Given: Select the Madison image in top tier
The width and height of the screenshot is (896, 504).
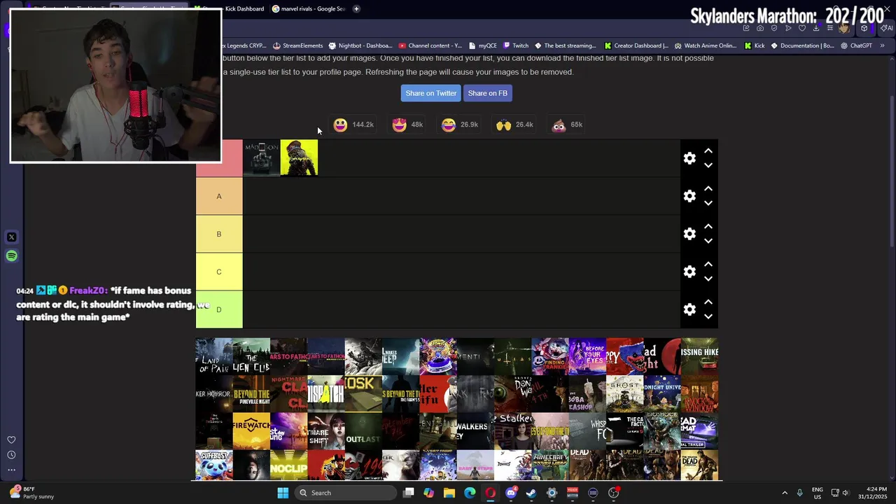Looking at the screenshot, I should pyautogui.click(x=261, y=157).
